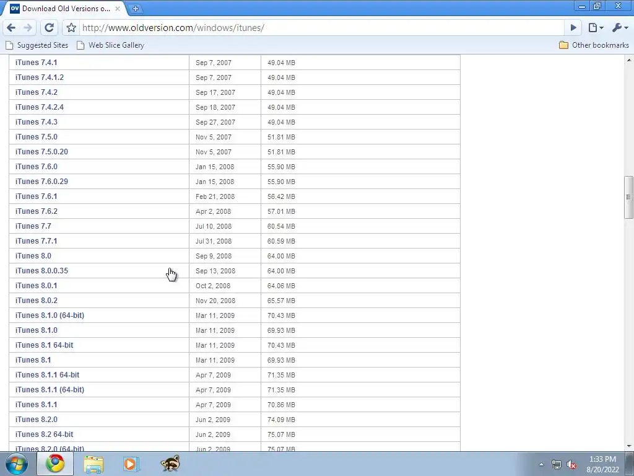Open the iTunes 8.1.1 (64-bit) link

50,390
